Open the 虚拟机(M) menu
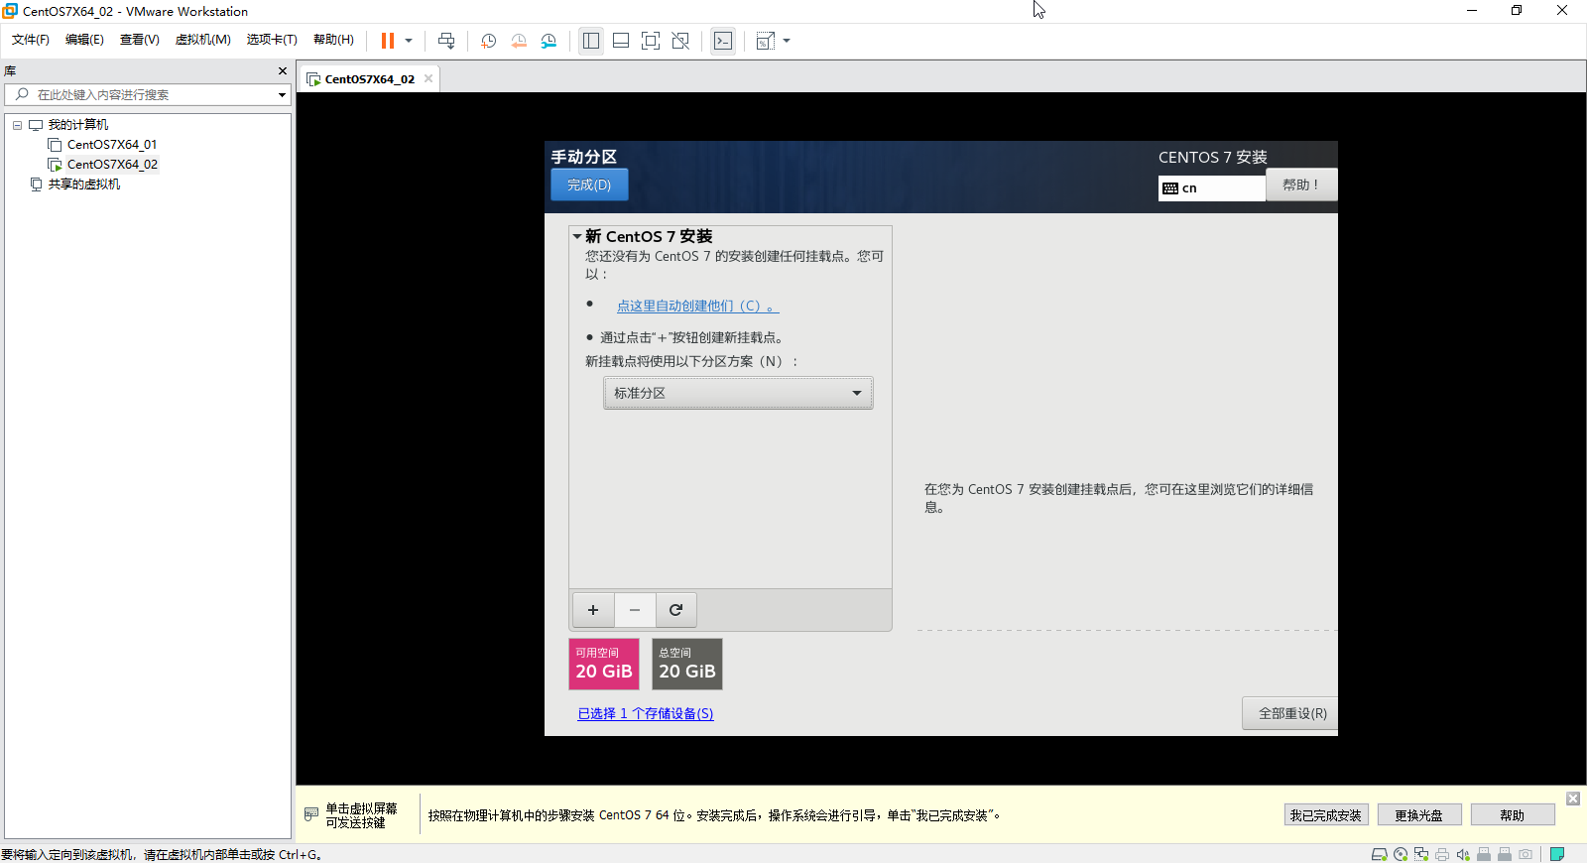The image size is (1587, 863). pyautogui.click(x=203, y=40)
